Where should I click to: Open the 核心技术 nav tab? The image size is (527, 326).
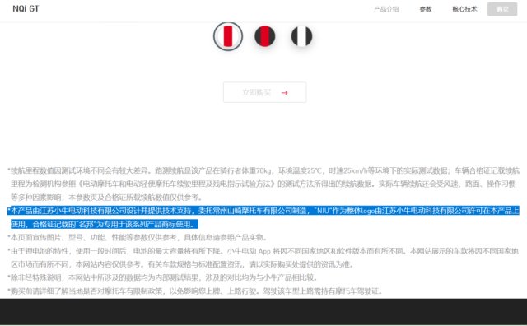coord(464,9)
